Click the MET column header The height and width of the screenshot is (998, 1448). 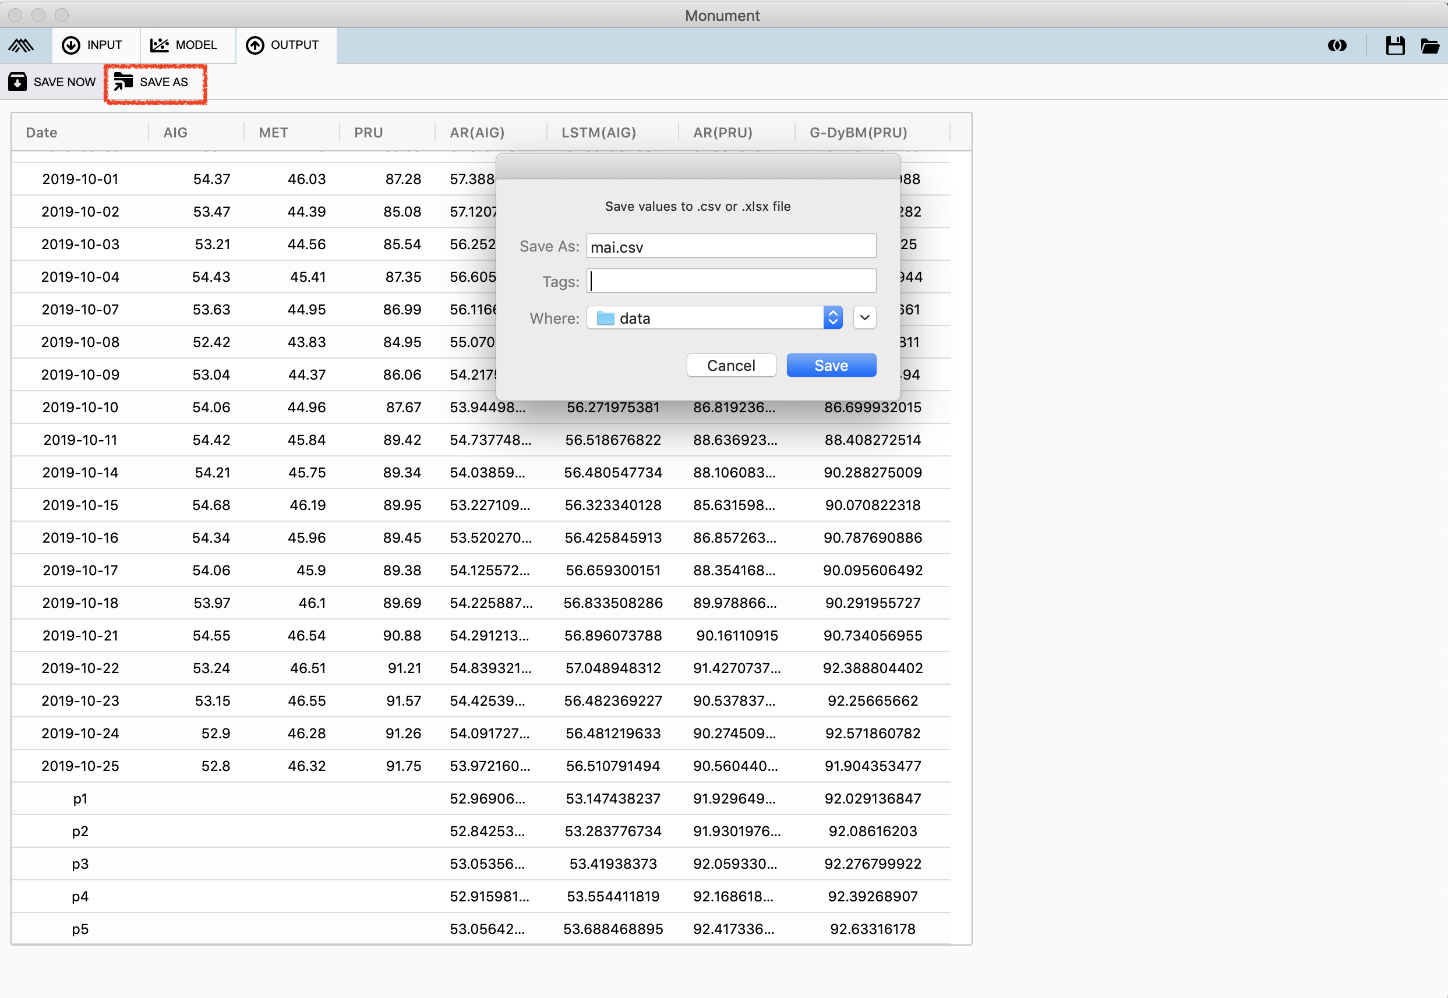(x=273, y=133)
